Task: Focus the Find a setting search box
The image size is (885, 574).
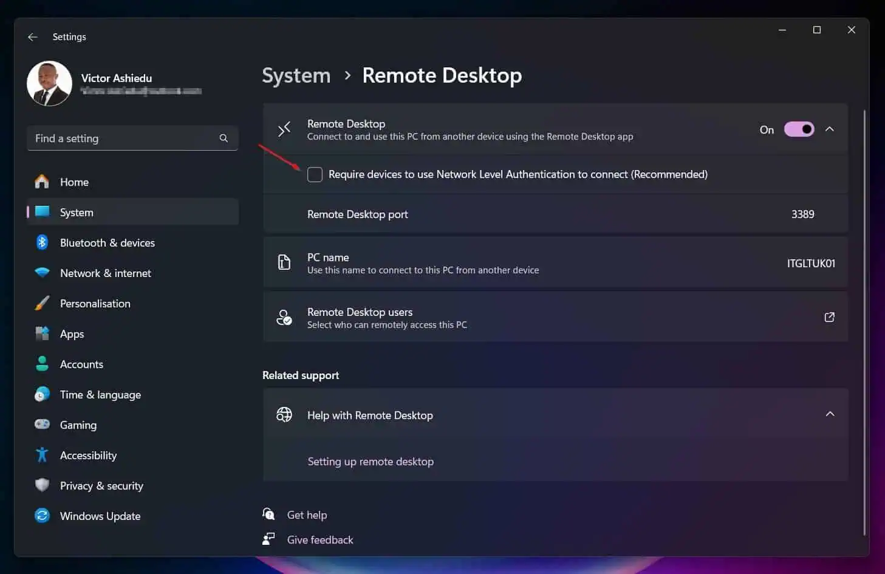Action: tap(132, 138)
